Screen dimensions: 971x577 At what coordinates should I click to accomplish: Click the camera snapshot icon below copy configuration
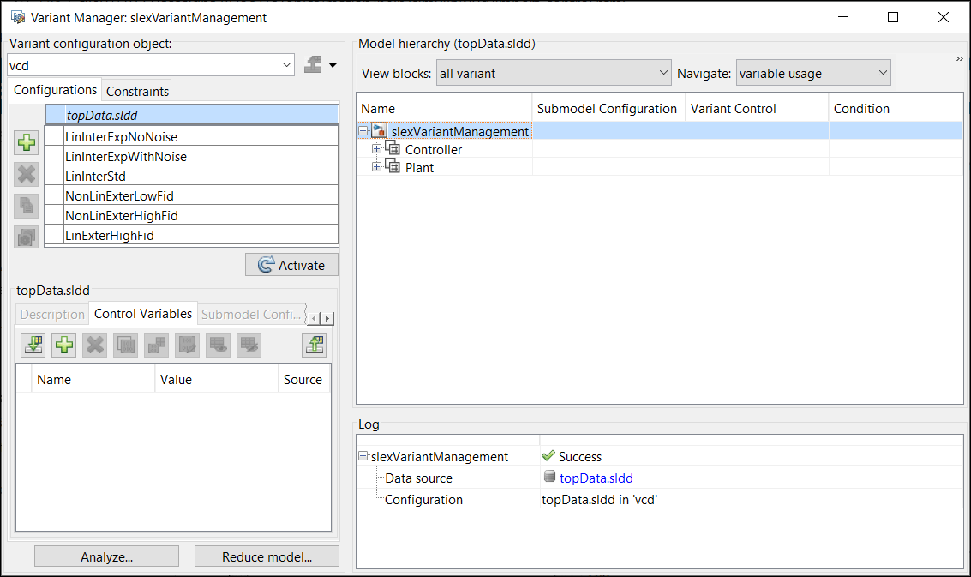click(x=26, y=237)
